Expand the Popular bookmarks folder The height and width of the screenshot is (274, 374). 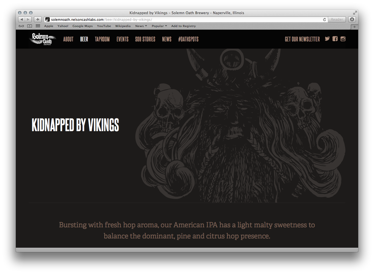159,26
